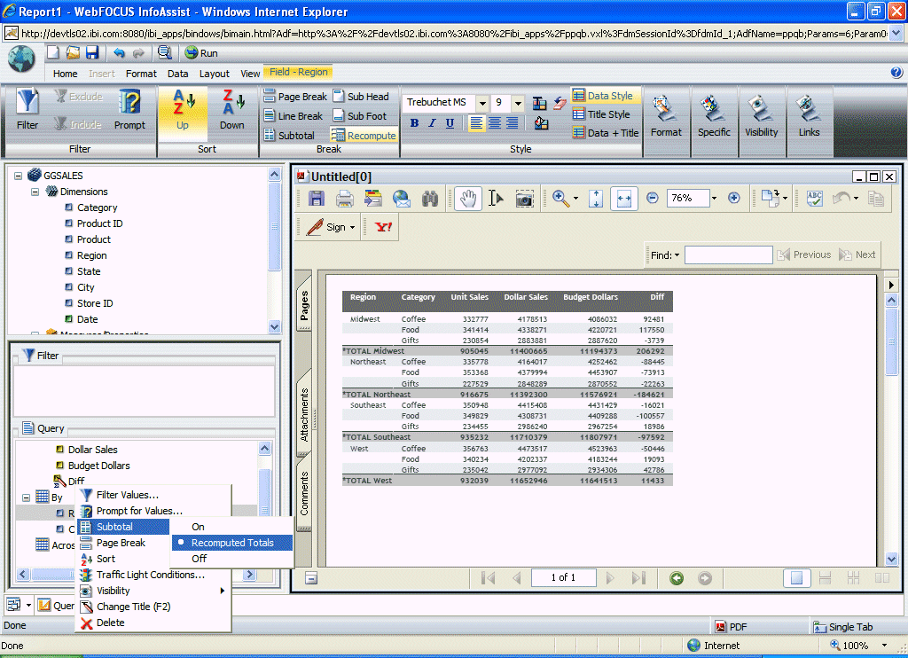Image resolution: width=908 pixels, height=658 pixels.
Task: Select the hand pan tool in viewer
Action: [468, 199]
